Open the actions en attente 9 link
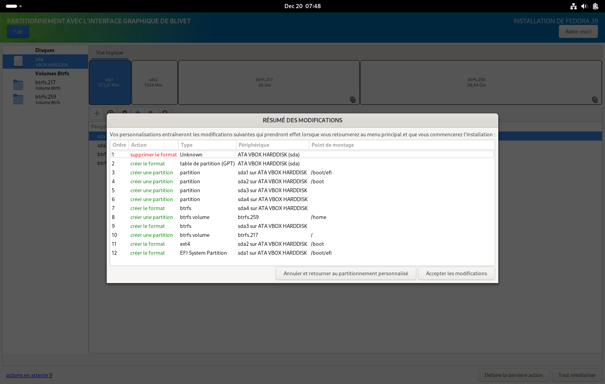605x384 pixels. click(x=29, y=375)
